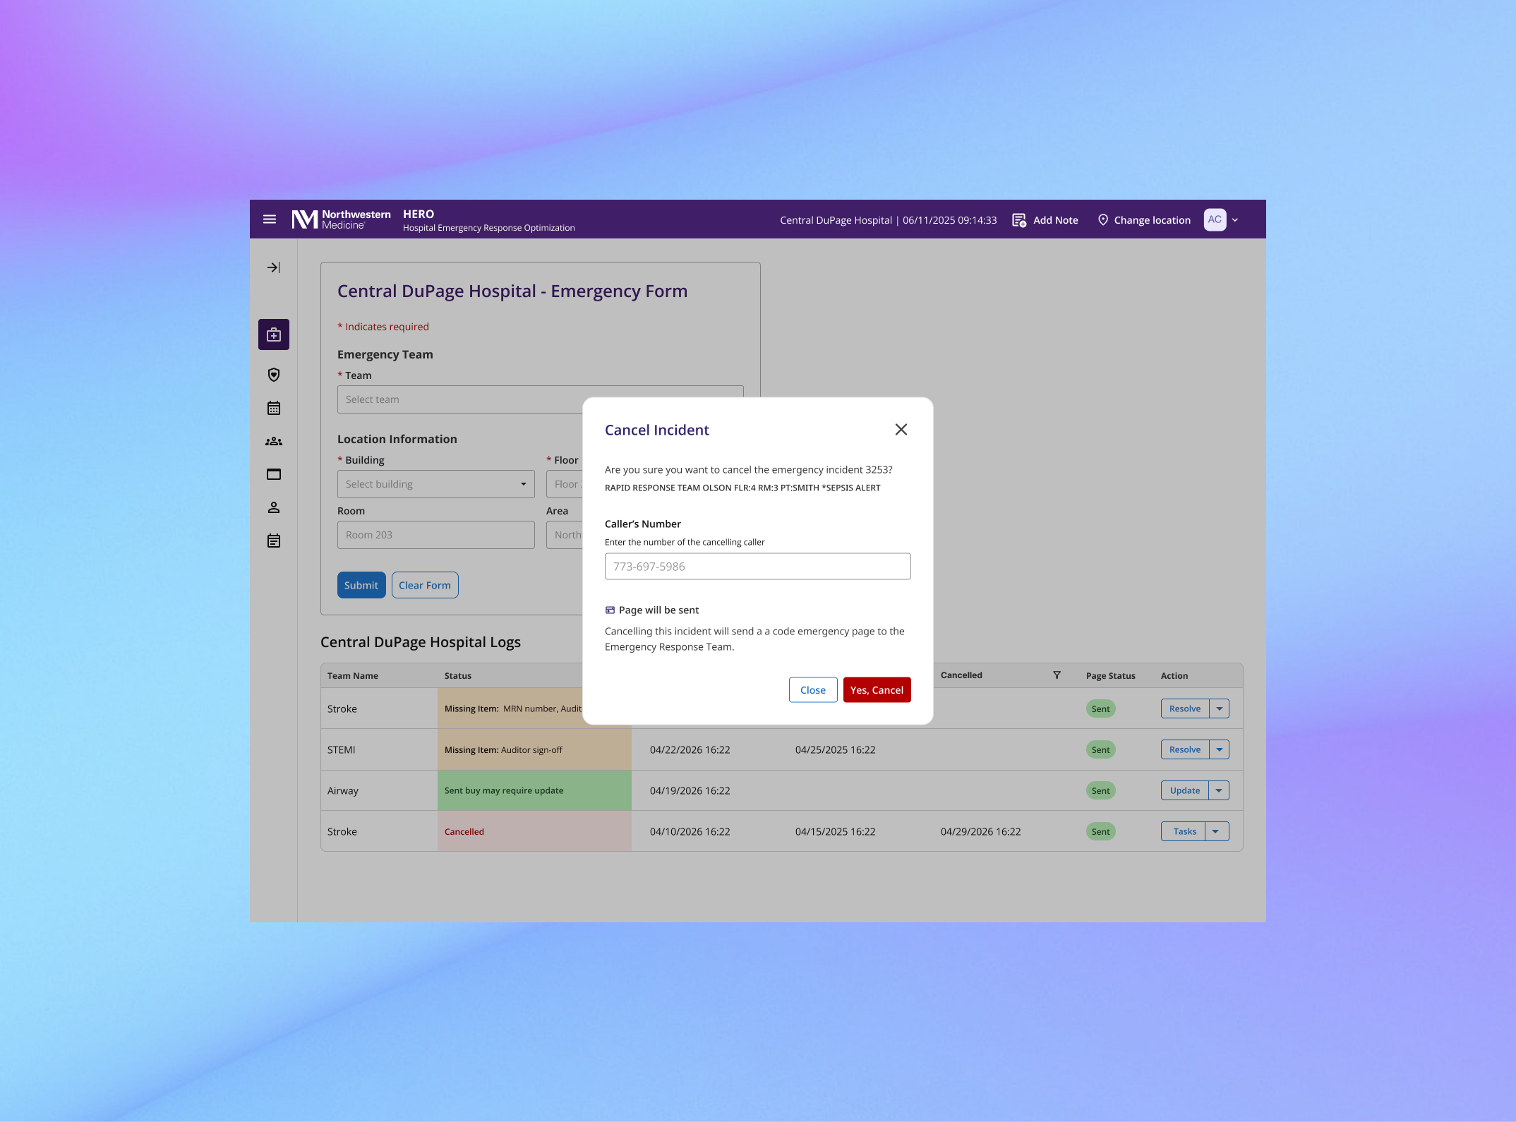Click the Change location pin

point(1103,220)
